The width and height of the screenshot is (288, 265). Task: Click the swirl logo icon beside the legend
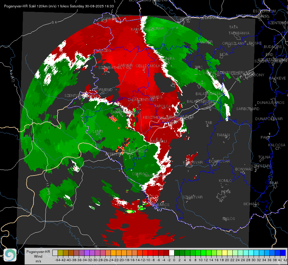pyautogui.click(x=10, y=255)
